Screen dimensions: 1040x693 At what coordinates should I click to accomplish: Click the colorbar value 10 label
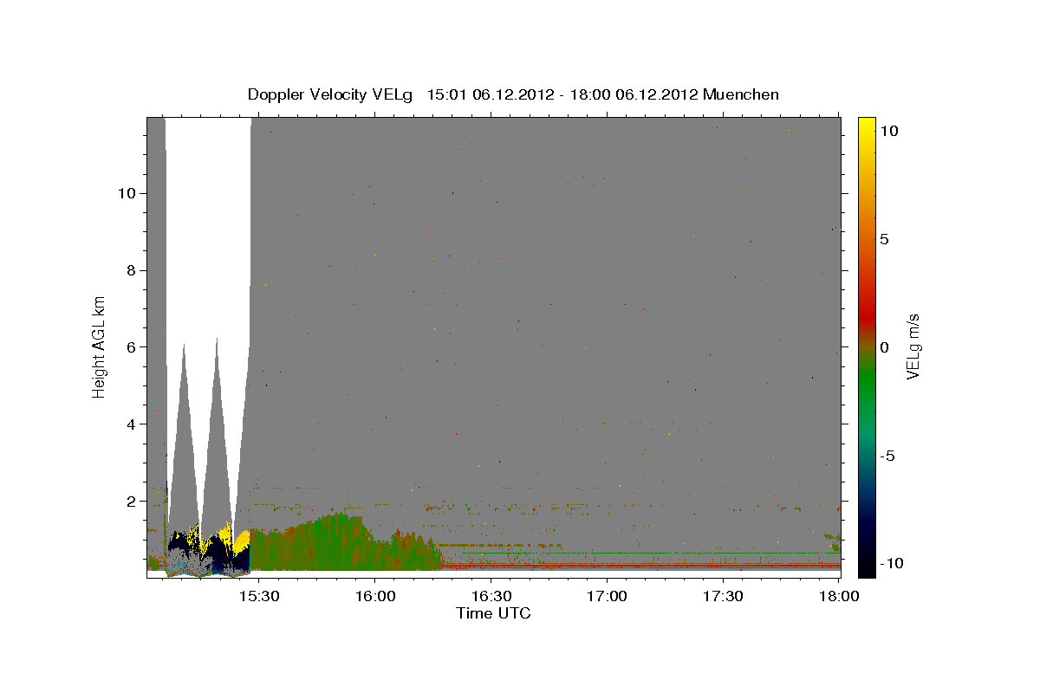[888, 130]
